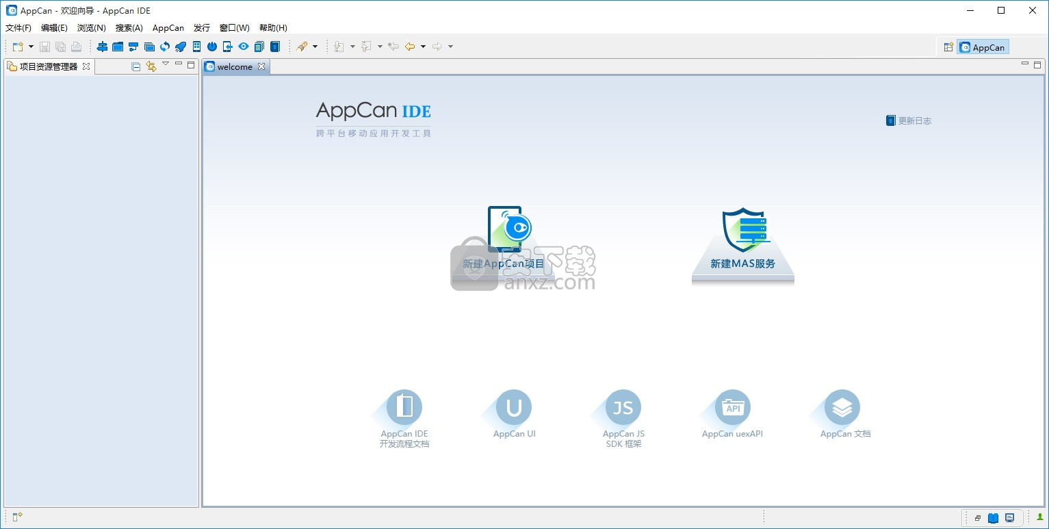Click the previous annotation icon

click(x=366, y=47)
